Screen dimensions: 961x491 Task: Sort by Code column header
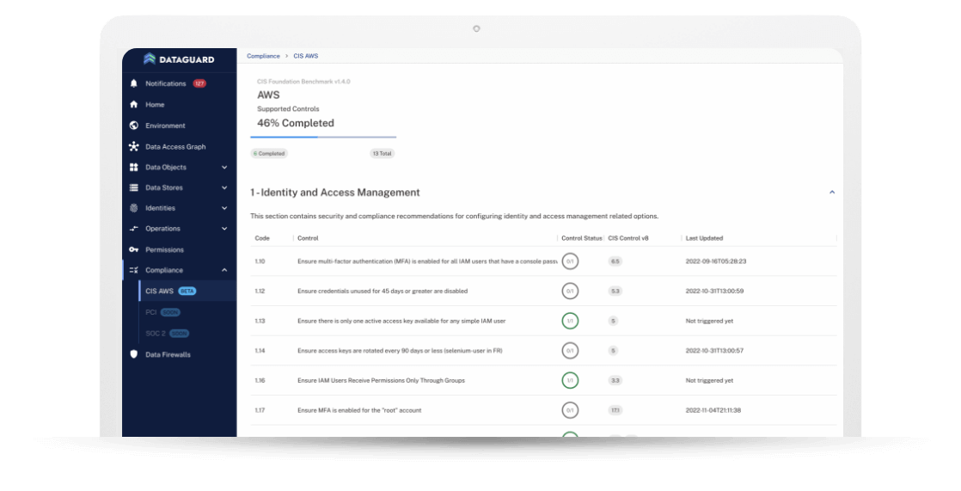(262, 238)
